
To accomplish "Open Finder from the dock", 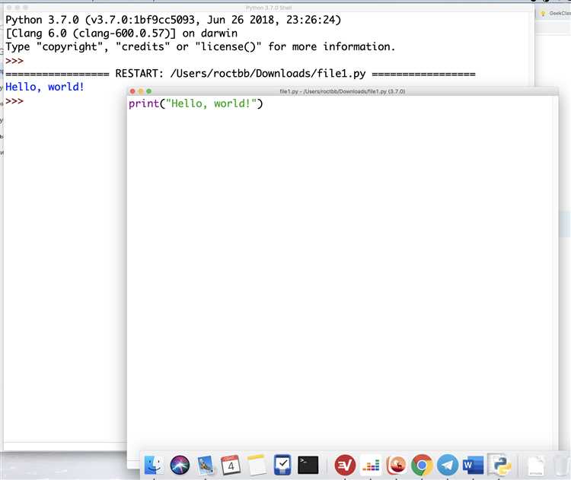I will (x=154, y=465).
